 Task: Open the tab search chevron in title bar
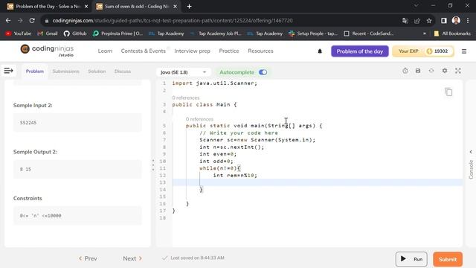point(416,5)
